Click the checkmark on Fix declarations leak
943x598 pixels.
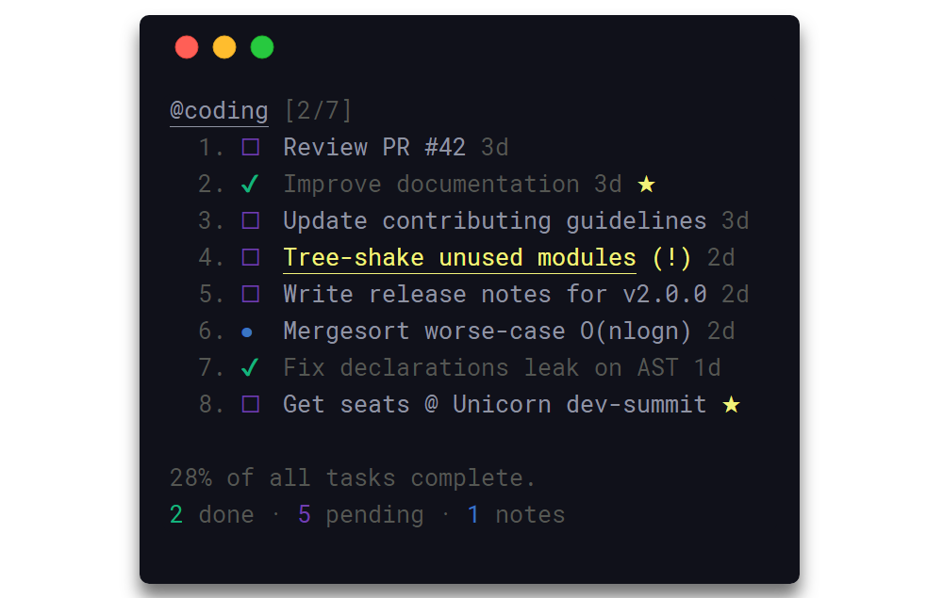[x=250, y=367]
